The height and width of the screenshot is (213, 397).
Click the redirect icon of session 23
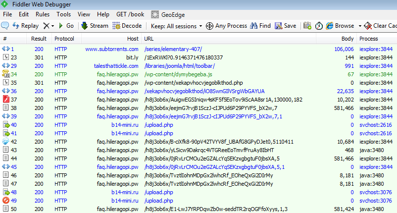click(5, 57)
